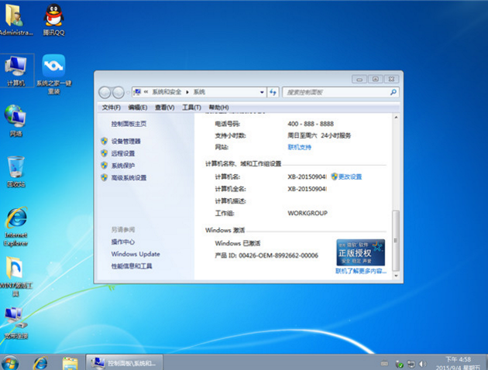Click the tray keyboard input icon
488x370 pixels.
point(384,364)
